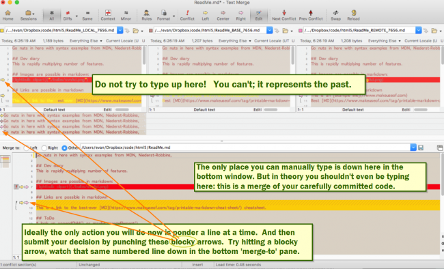Open the Rules settings

146,15
